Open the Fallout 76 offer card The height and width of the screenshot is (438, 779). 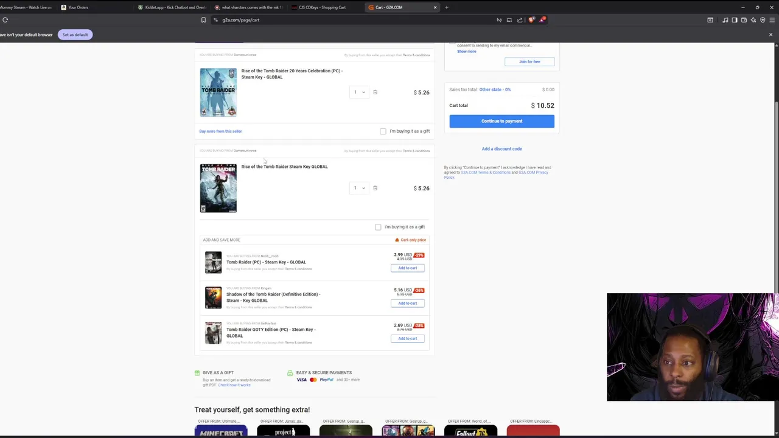[x=470, y=430]
